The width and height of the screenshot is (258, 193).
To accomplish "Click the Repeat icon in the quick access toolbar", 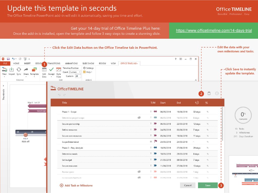I will point(20,59).
